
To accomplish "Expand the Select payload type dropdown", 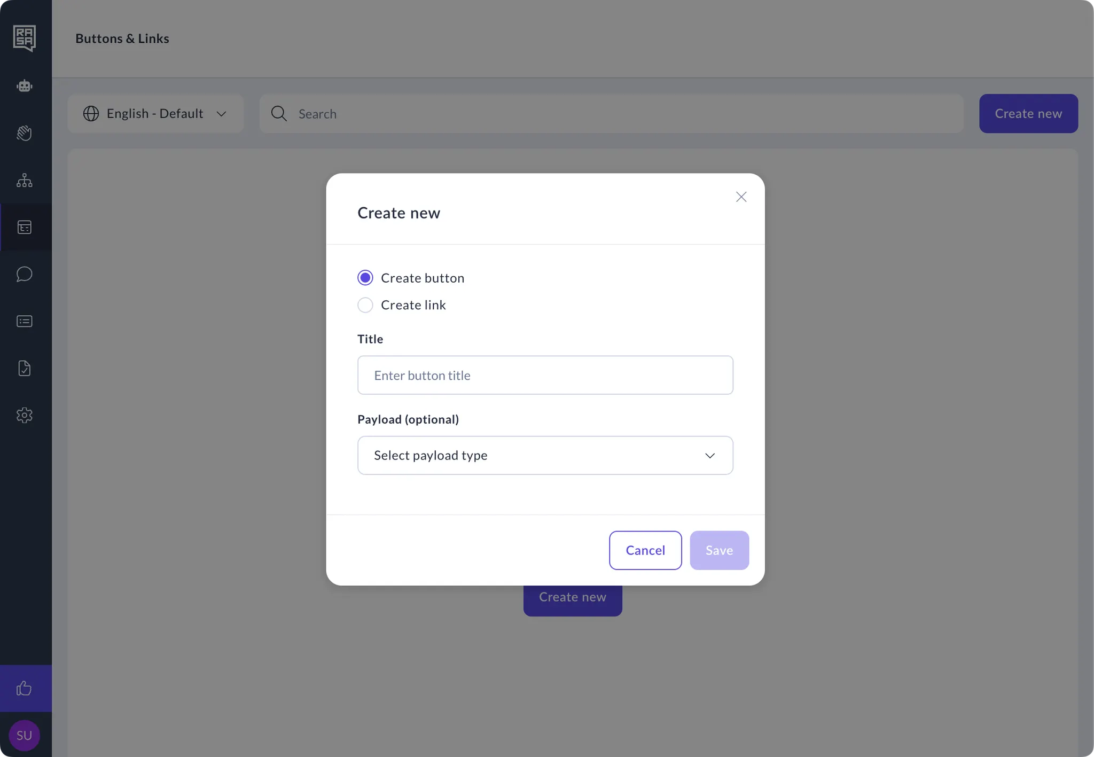I will (545, 455).
